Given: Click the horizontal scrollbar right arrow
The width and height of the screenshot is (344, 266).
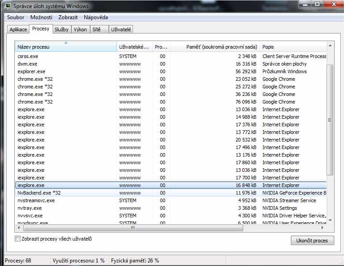Looking at the screenshot, I should 323,228.
